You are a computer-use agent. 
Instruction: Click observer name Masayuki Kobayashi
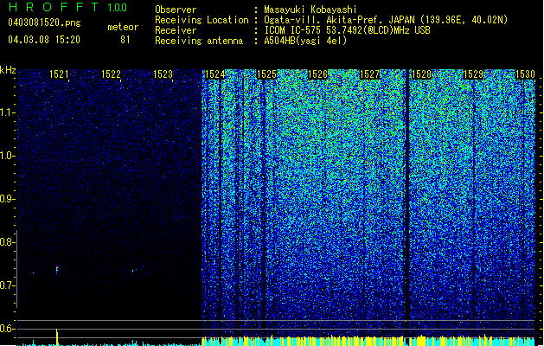click(310, 10)
